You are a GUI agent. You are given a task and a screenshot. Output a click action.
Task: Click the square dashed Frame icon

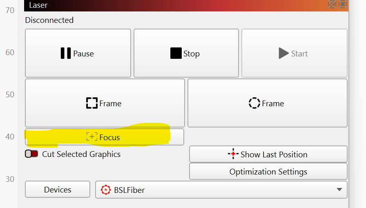92,103
